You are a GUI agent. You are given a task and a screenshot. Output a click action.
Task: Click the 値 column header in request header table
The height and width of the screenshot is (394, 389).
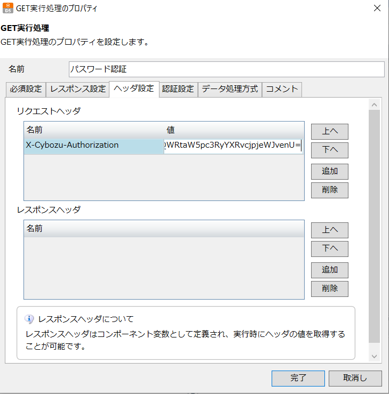click(234, 130)
